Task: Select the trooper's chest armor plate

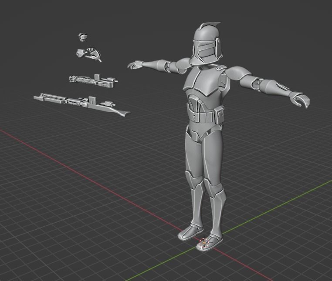Action: click(202, 81)
